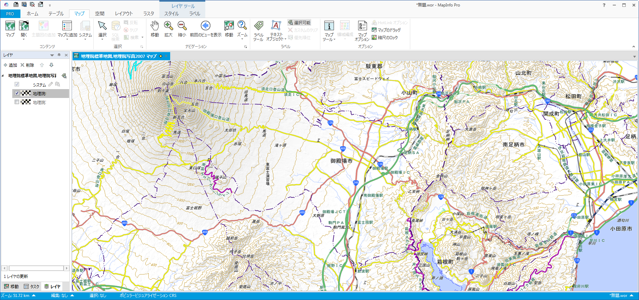Click the マップツール info icon
Image resolution: width=639 pixels, height=300 pixels.
pyautogui.click(x=329, y=26)
